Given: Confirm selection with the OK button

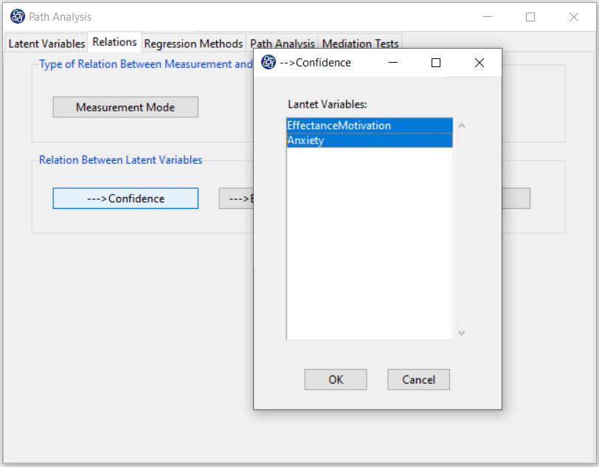Looking at the screenshot, I should point(336,380).
